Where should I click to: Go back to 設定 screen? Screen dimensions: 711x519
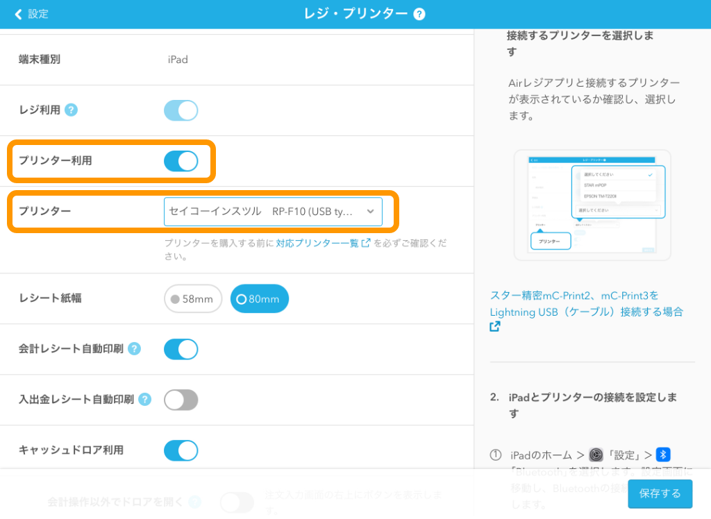pos(31,14)
